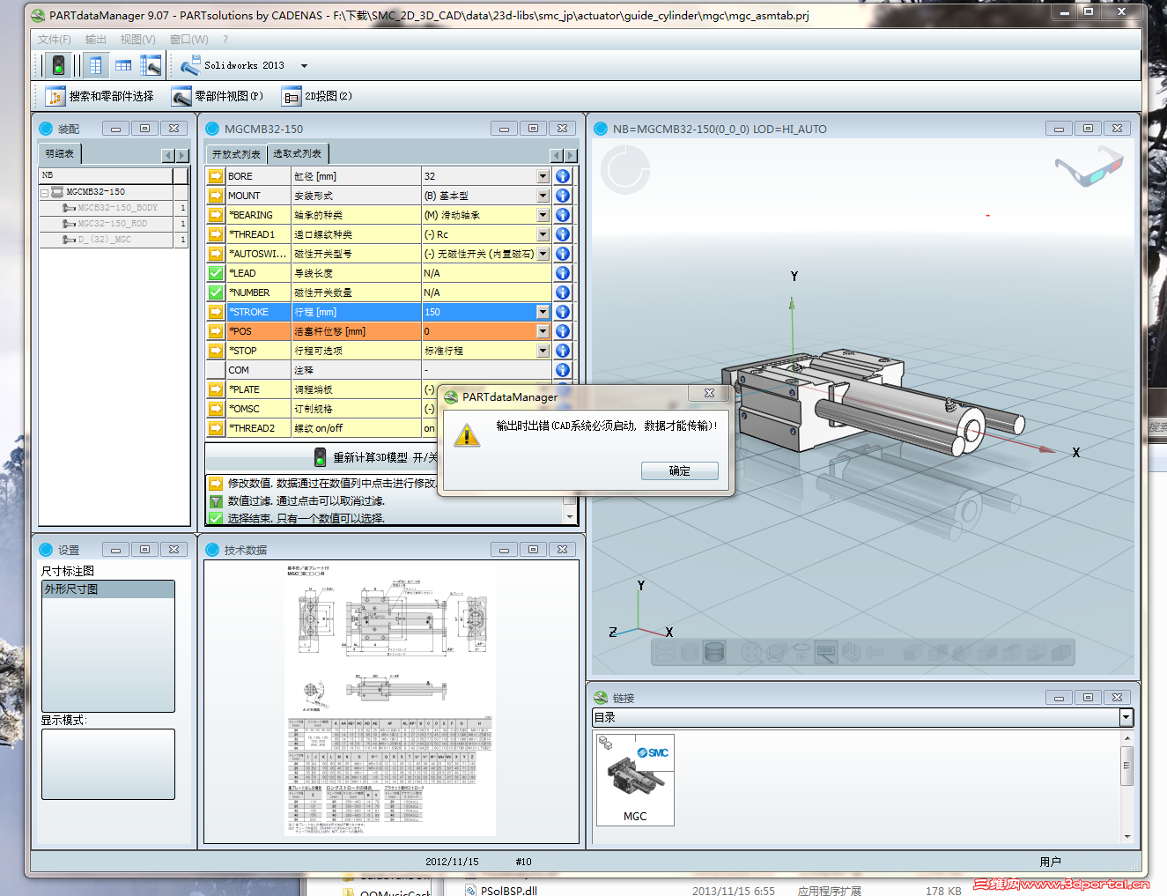Click the *POS value field showing 0
1167x896 pixels.
point(479,331)
